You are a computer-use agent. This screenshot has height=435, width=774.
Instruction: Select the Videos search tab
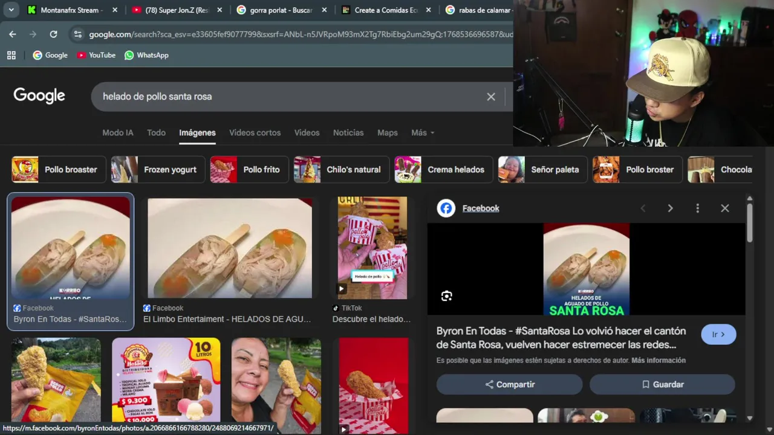point(307,132)
